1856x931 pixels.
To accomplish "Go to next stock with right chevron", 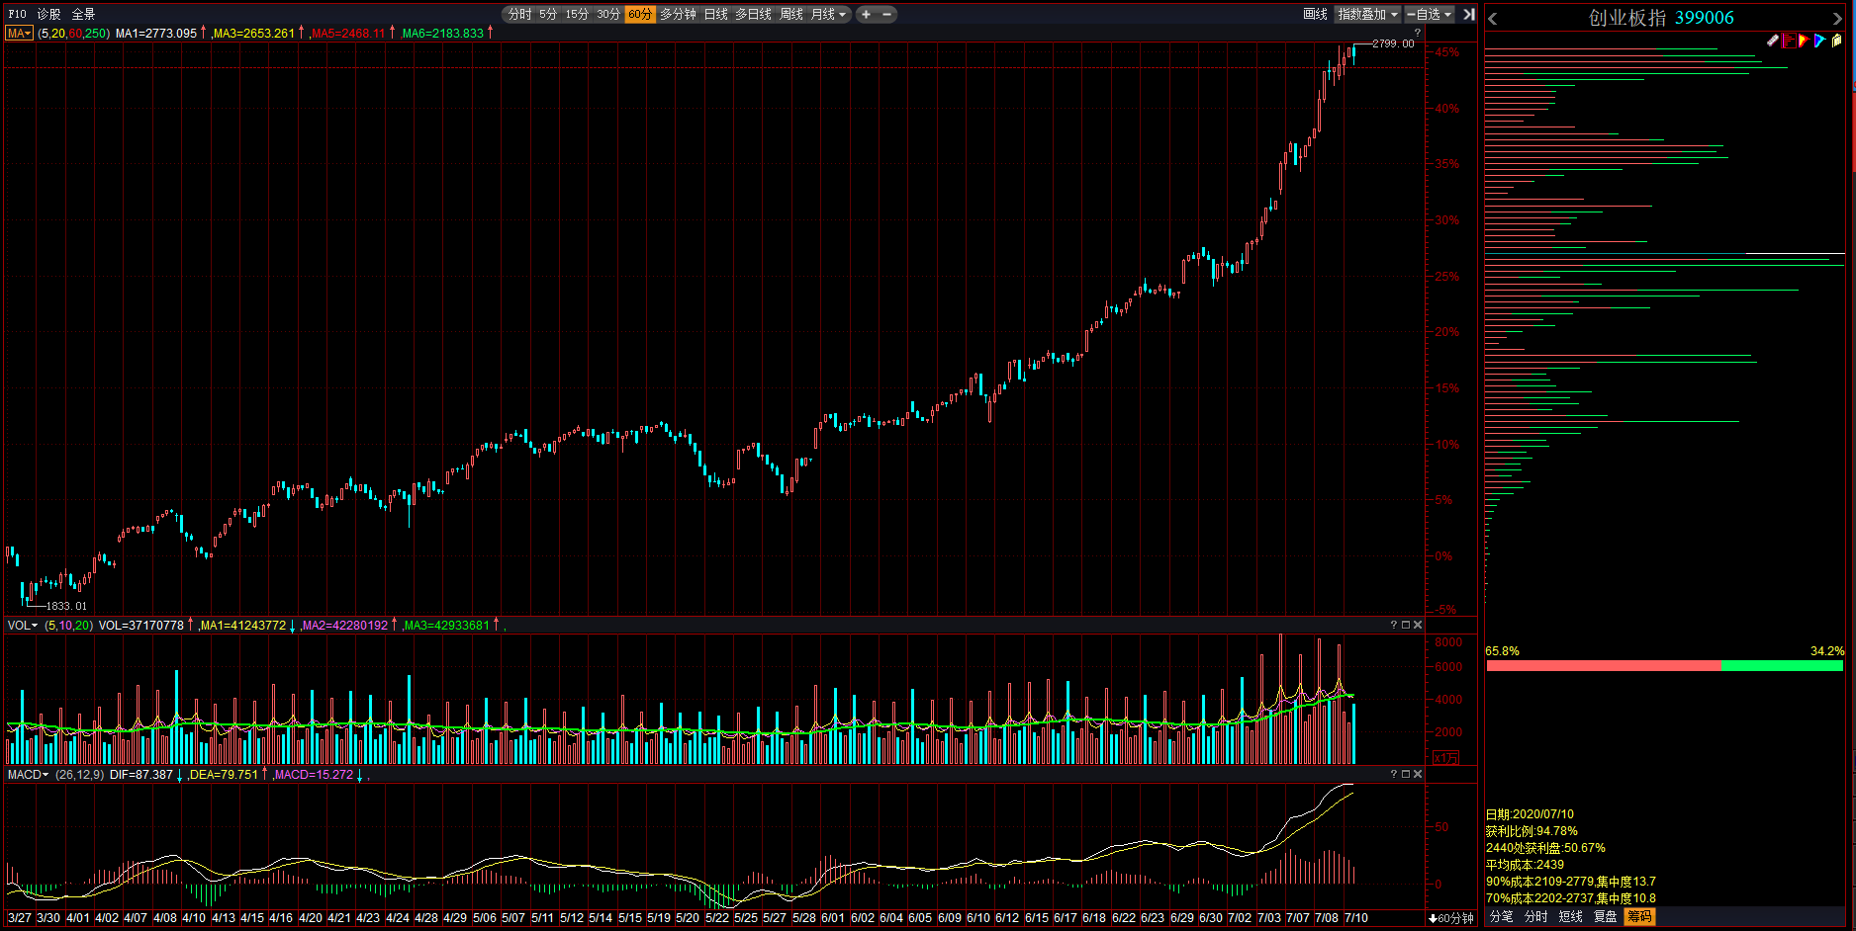I will [x=1836, y=19].
